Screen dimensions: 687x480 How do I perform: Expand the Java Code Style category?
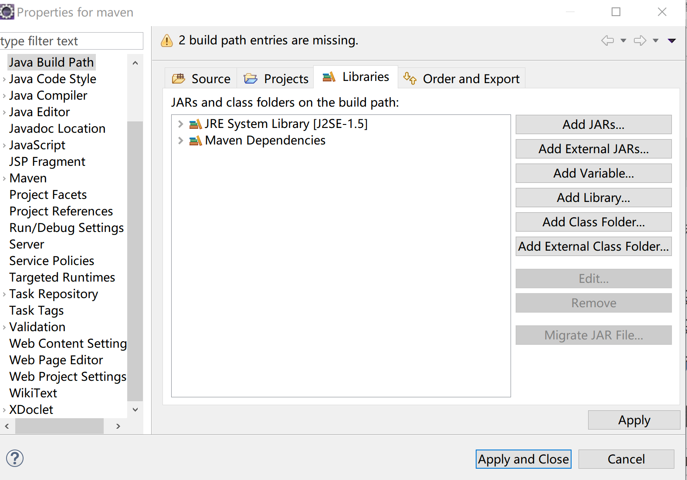(4, 79)
